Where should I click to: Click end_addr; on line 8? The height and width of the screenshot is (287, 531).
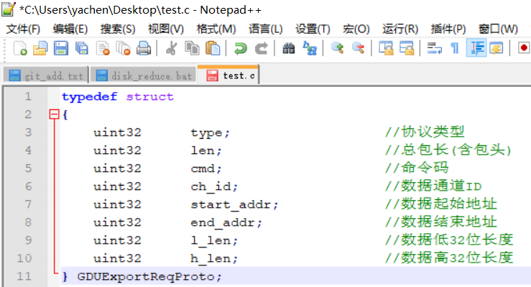(x=226, y=222)
